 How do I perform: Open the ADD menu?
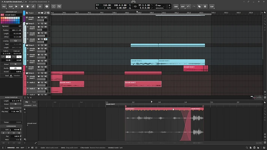coord(176,6)
